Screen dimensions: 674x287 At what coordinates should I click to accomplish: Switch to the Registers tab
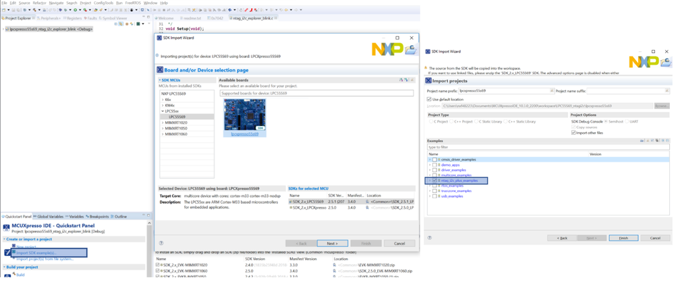(73, 18)
